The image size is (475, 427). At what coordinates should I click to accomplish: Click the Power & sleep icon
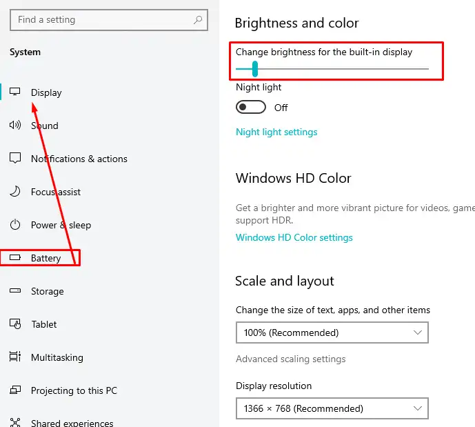coord(16,225)
